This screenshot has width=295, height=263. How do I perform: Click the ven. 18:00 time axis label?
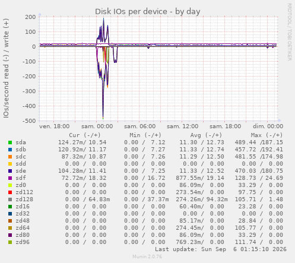click(x=54, y=126)
